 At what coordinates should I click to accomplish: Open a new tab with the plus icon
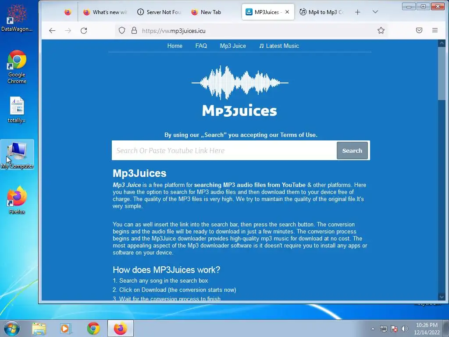[357, 12]
